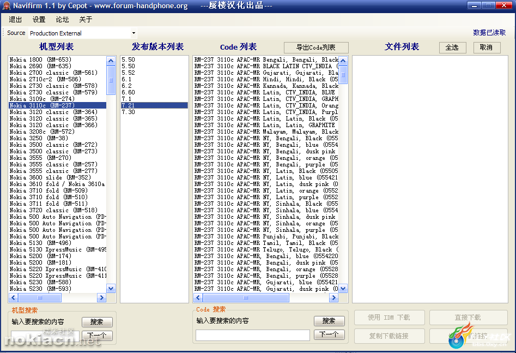This screenshot has height=353, width=516.
Task: Click 搜索 button under 机型搜索
Action: pos(97,322)
